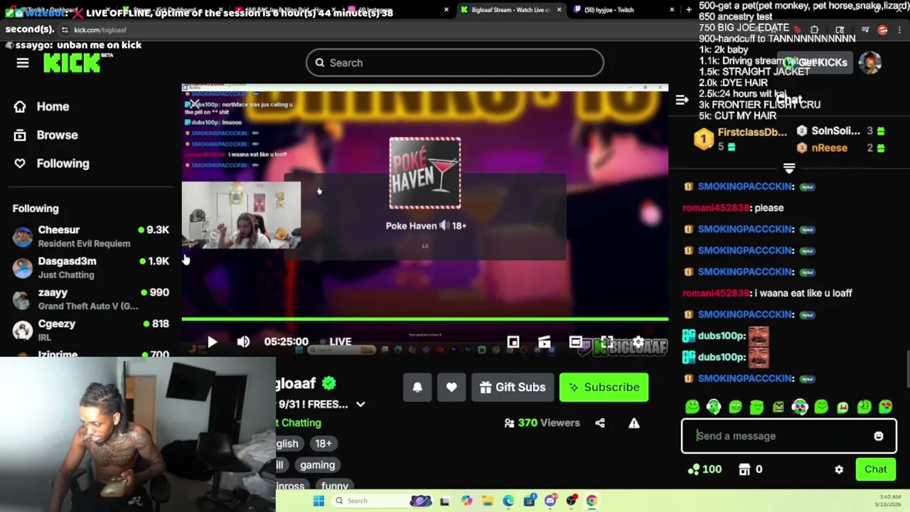
Task: Toggle the notification bell for Bigloaaf
Action: (417, 388)
